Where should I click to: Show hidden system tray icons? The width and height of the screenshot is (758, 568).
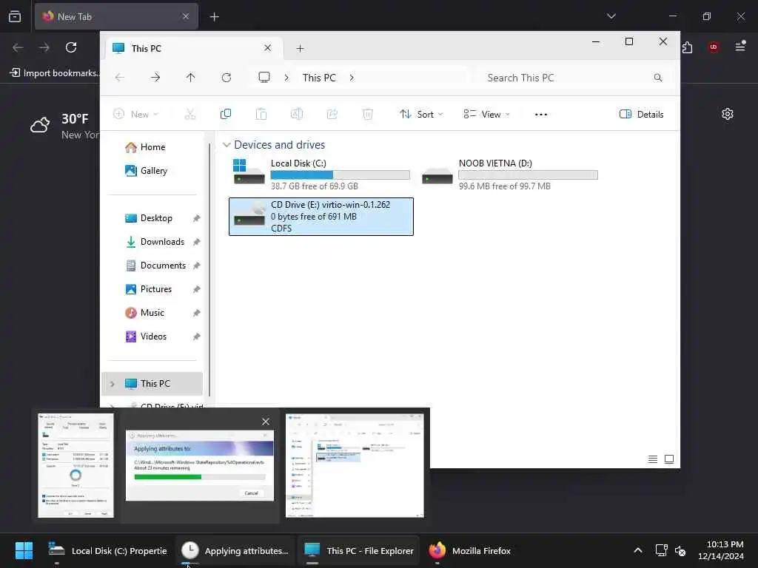click(x=638, y=550)
